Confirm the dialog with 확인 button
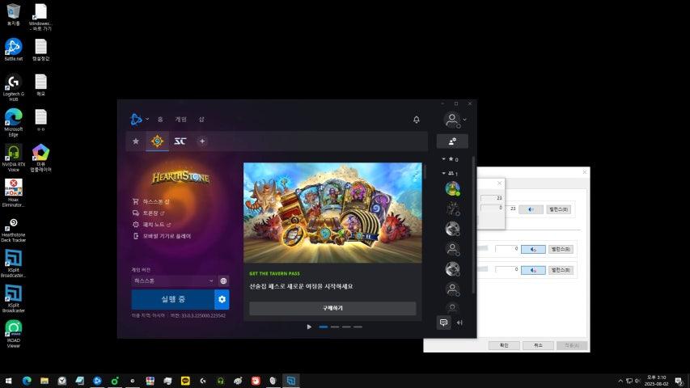The width and height of the screenshot is (690, 388). [x=504, y=345]
